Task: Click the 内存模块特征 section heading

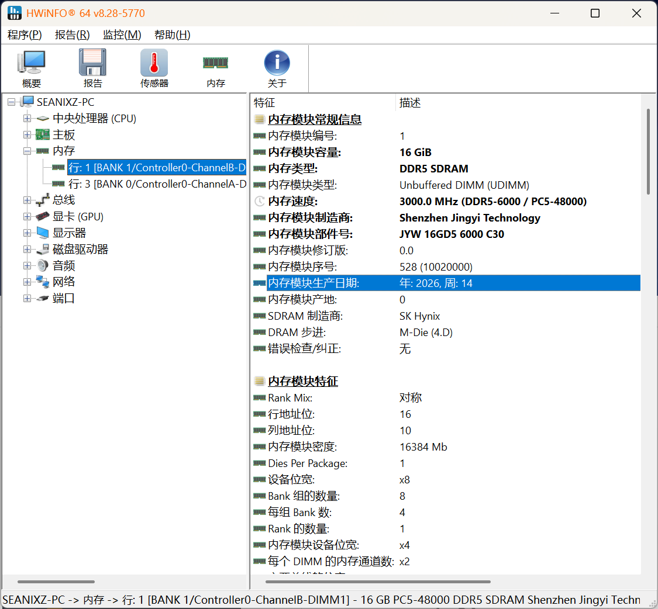Action: [303, 381]
